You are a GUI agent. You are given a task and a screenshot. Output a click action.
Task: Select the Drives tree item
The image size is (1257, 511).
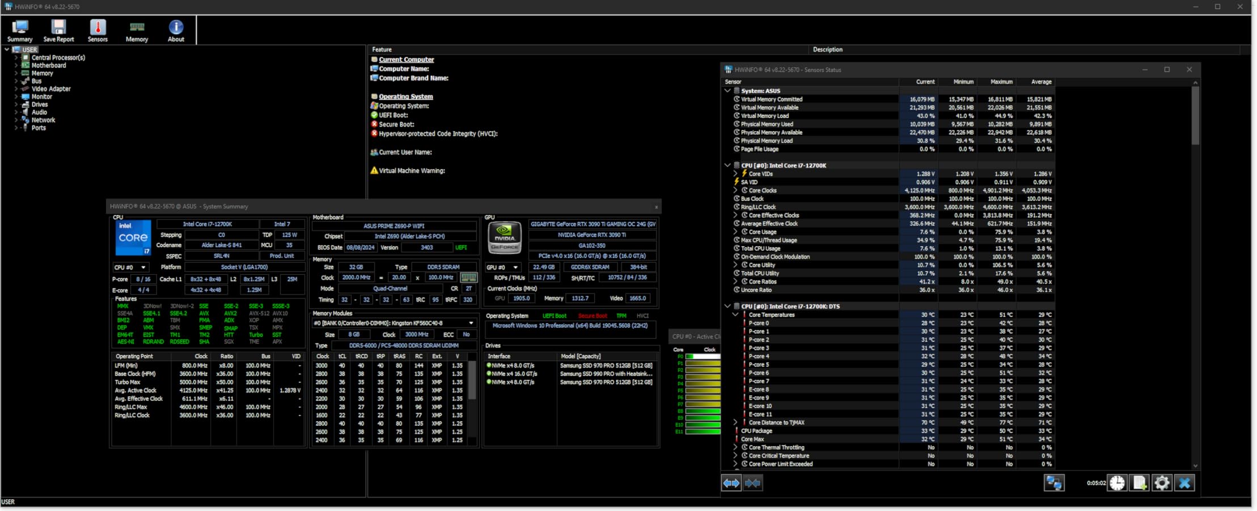click(x=40, y=105)
